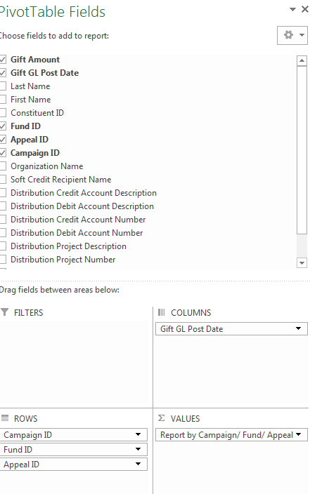Image resolution: width=310 pixels, height=494 pixels.
Task: Open Report by Campaign/ Fund/ Appeal dropdown
Action: 298,434
